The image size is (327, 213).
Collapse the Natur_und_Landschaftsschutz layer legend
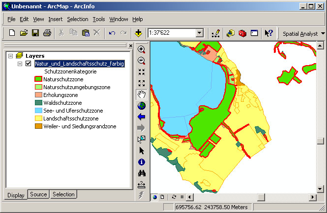pos(20,64)
